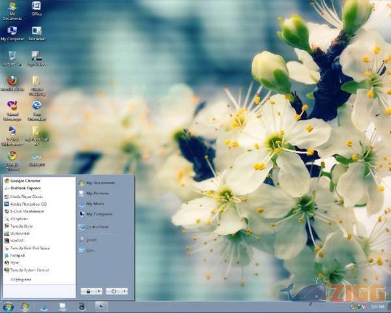Click the system tray clock

377,306
